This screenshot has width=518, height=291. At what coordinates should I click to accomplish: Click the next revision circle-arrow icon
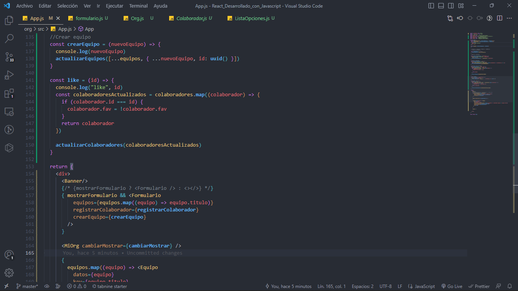[480, 18]
